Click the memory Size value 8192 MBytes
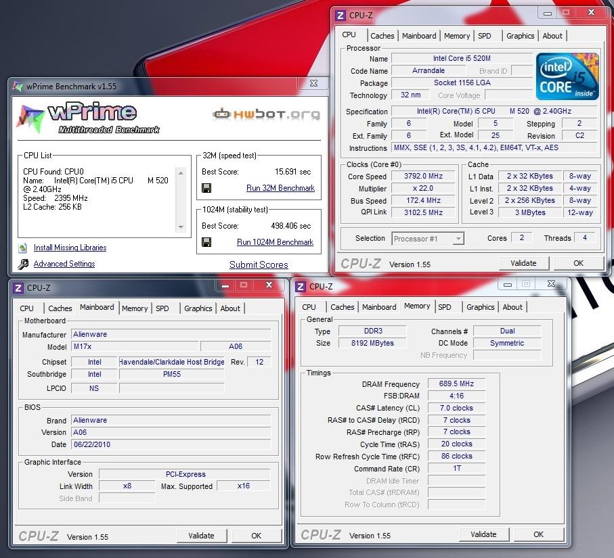Viewport: 614px width, 558px height. (372, 343)
